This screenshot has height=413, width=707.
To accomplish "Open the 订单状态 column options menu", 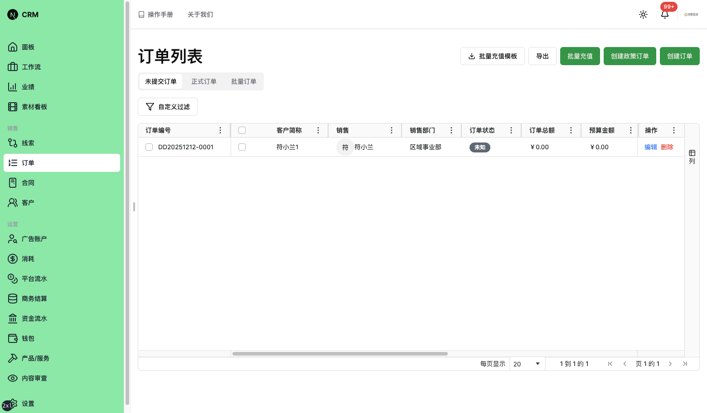I will click(511, 130).
